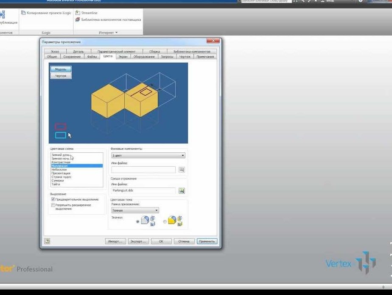This screenshot has height=295, width=392.
Task: Switch to the Экран tab
Action: pyautogui.click(x=123, y=56)
